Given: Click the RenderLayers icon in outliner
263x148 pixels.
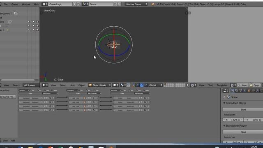Looking at the screenshot, I should [15, 13].
